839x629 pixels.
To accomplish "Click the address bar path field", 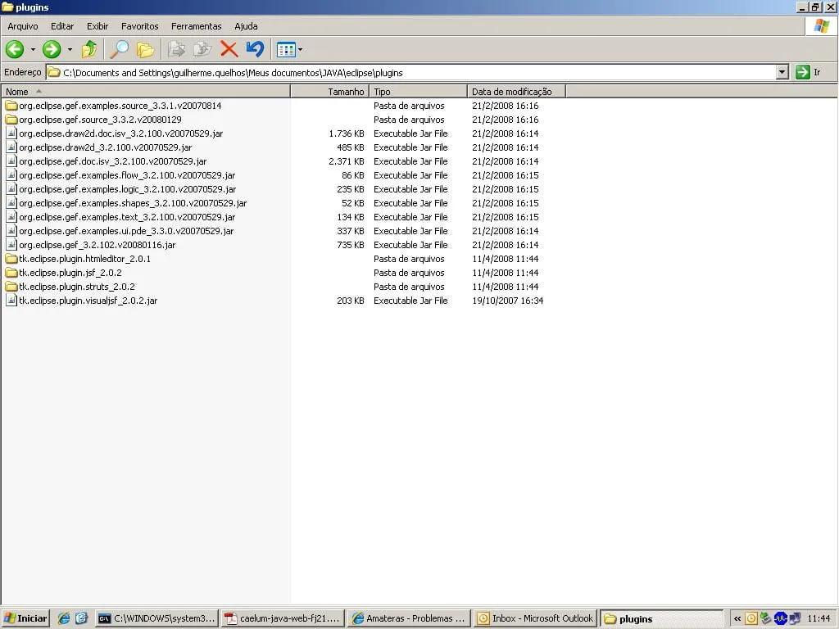I will [411, 72].
